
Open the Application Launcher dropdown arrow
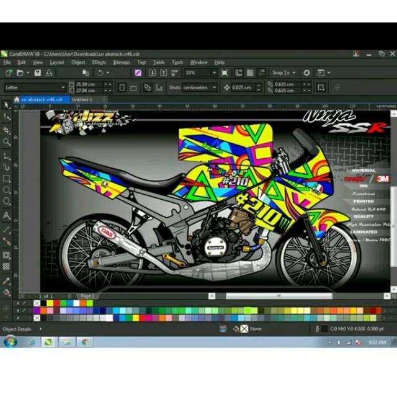[x=329, y=73]
